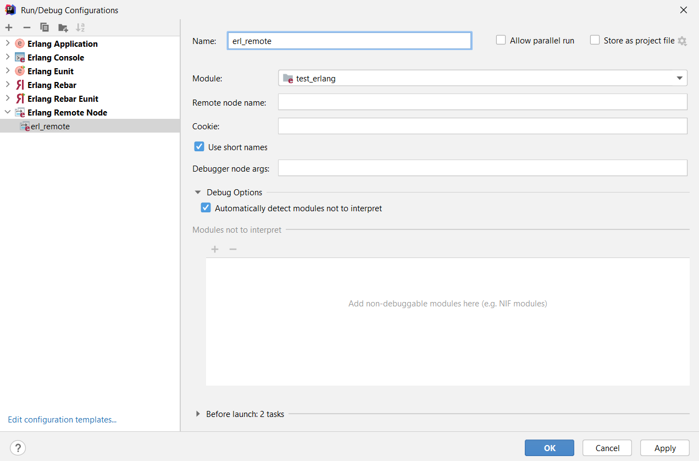Click the Erlang Rebar type icon
This screenshot has width=699, height=461.
point(20,85)
